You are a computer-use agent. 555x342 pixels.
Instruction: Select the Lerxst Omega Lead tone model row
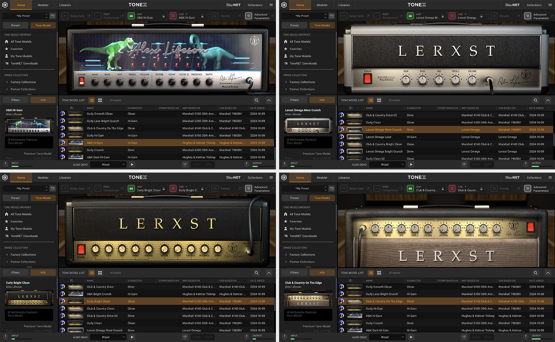click(378, 137)
